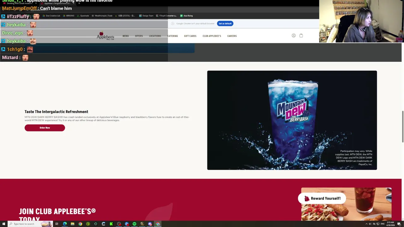
Task: Click 1ch1g0 username in chat overlay
Action: pyautogui.click(x=15, y=49)
